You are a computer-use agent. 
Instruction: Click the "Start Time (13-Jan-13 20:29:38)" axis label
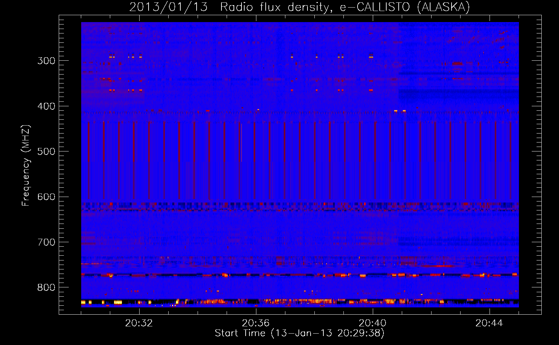pos(300,333)
